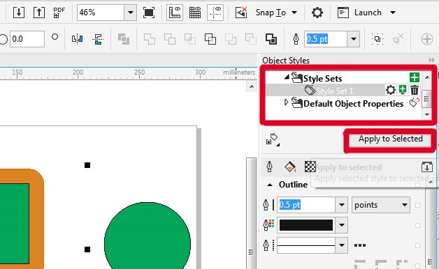This screenshot has height=269, width=439.
Task: Open the outline color picker dropdown arrow
Action: point(342,225)
